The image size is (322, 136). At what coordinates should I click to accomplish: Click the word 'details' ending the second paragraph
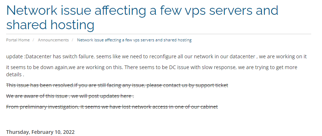14,74
